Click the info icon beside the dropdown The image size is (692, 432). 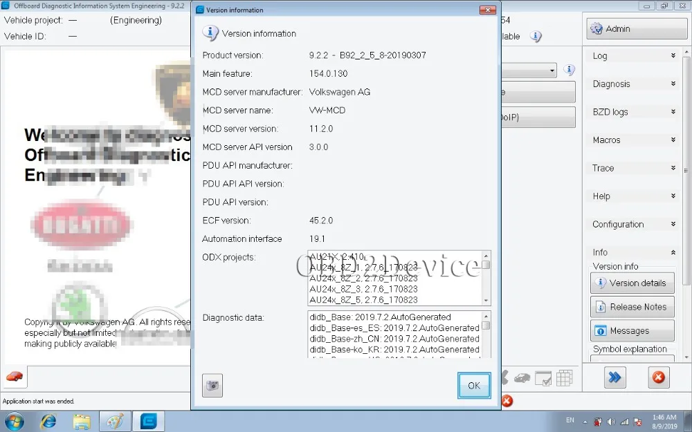coord(570,70)
